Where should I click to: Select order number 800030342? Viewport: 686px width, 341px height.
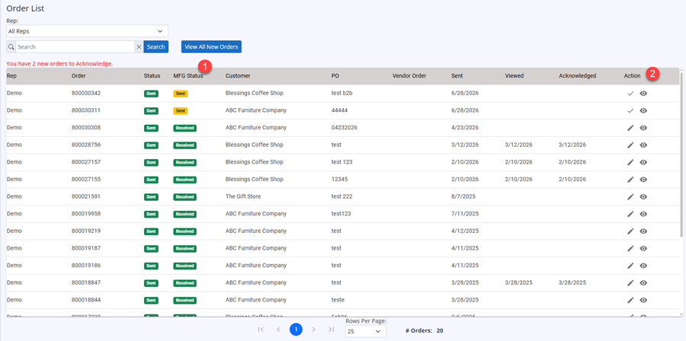[x=86, y=93]
